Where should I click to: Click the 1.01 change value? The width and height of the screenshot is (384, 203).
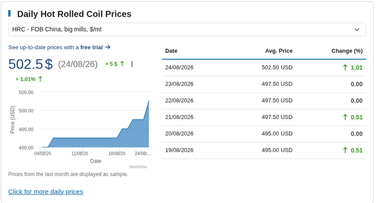click(356, 68)
